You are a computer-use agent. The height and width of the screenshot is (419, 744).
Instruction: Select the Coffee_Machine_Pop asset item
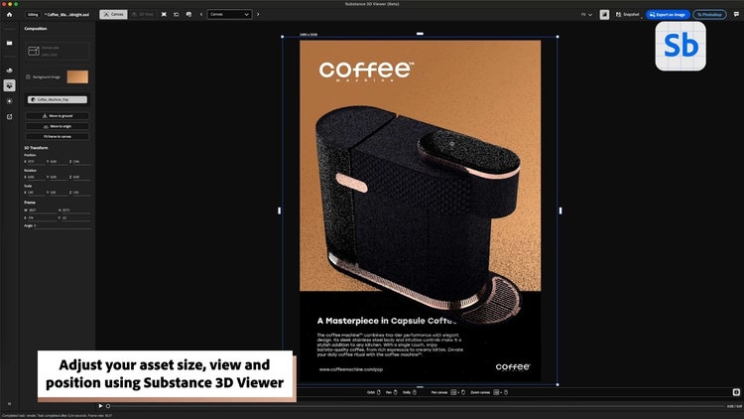58,99
